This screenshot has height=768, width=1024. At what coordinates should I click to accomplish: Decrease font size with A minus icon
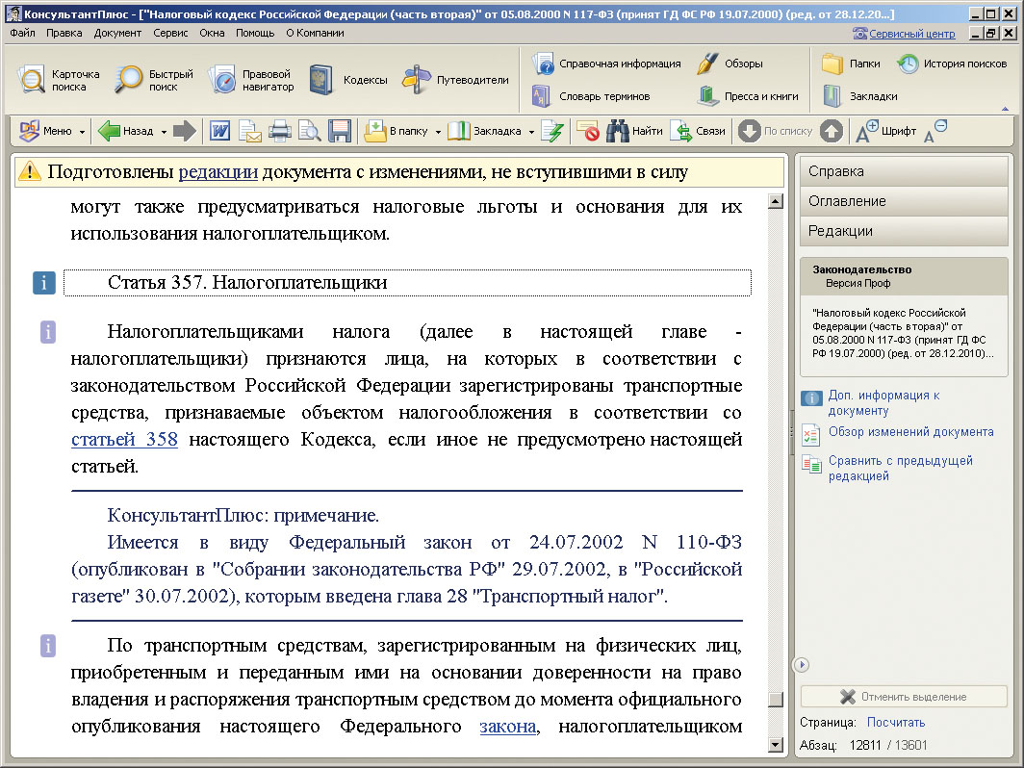tap(935, 131)
